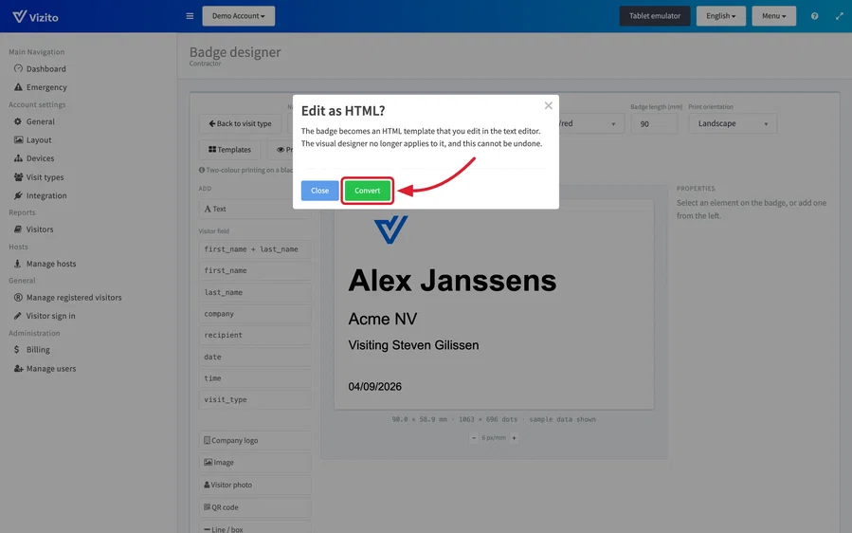
Task: Open Emergency in the sidebar
Action: click(x=41, y=87)
